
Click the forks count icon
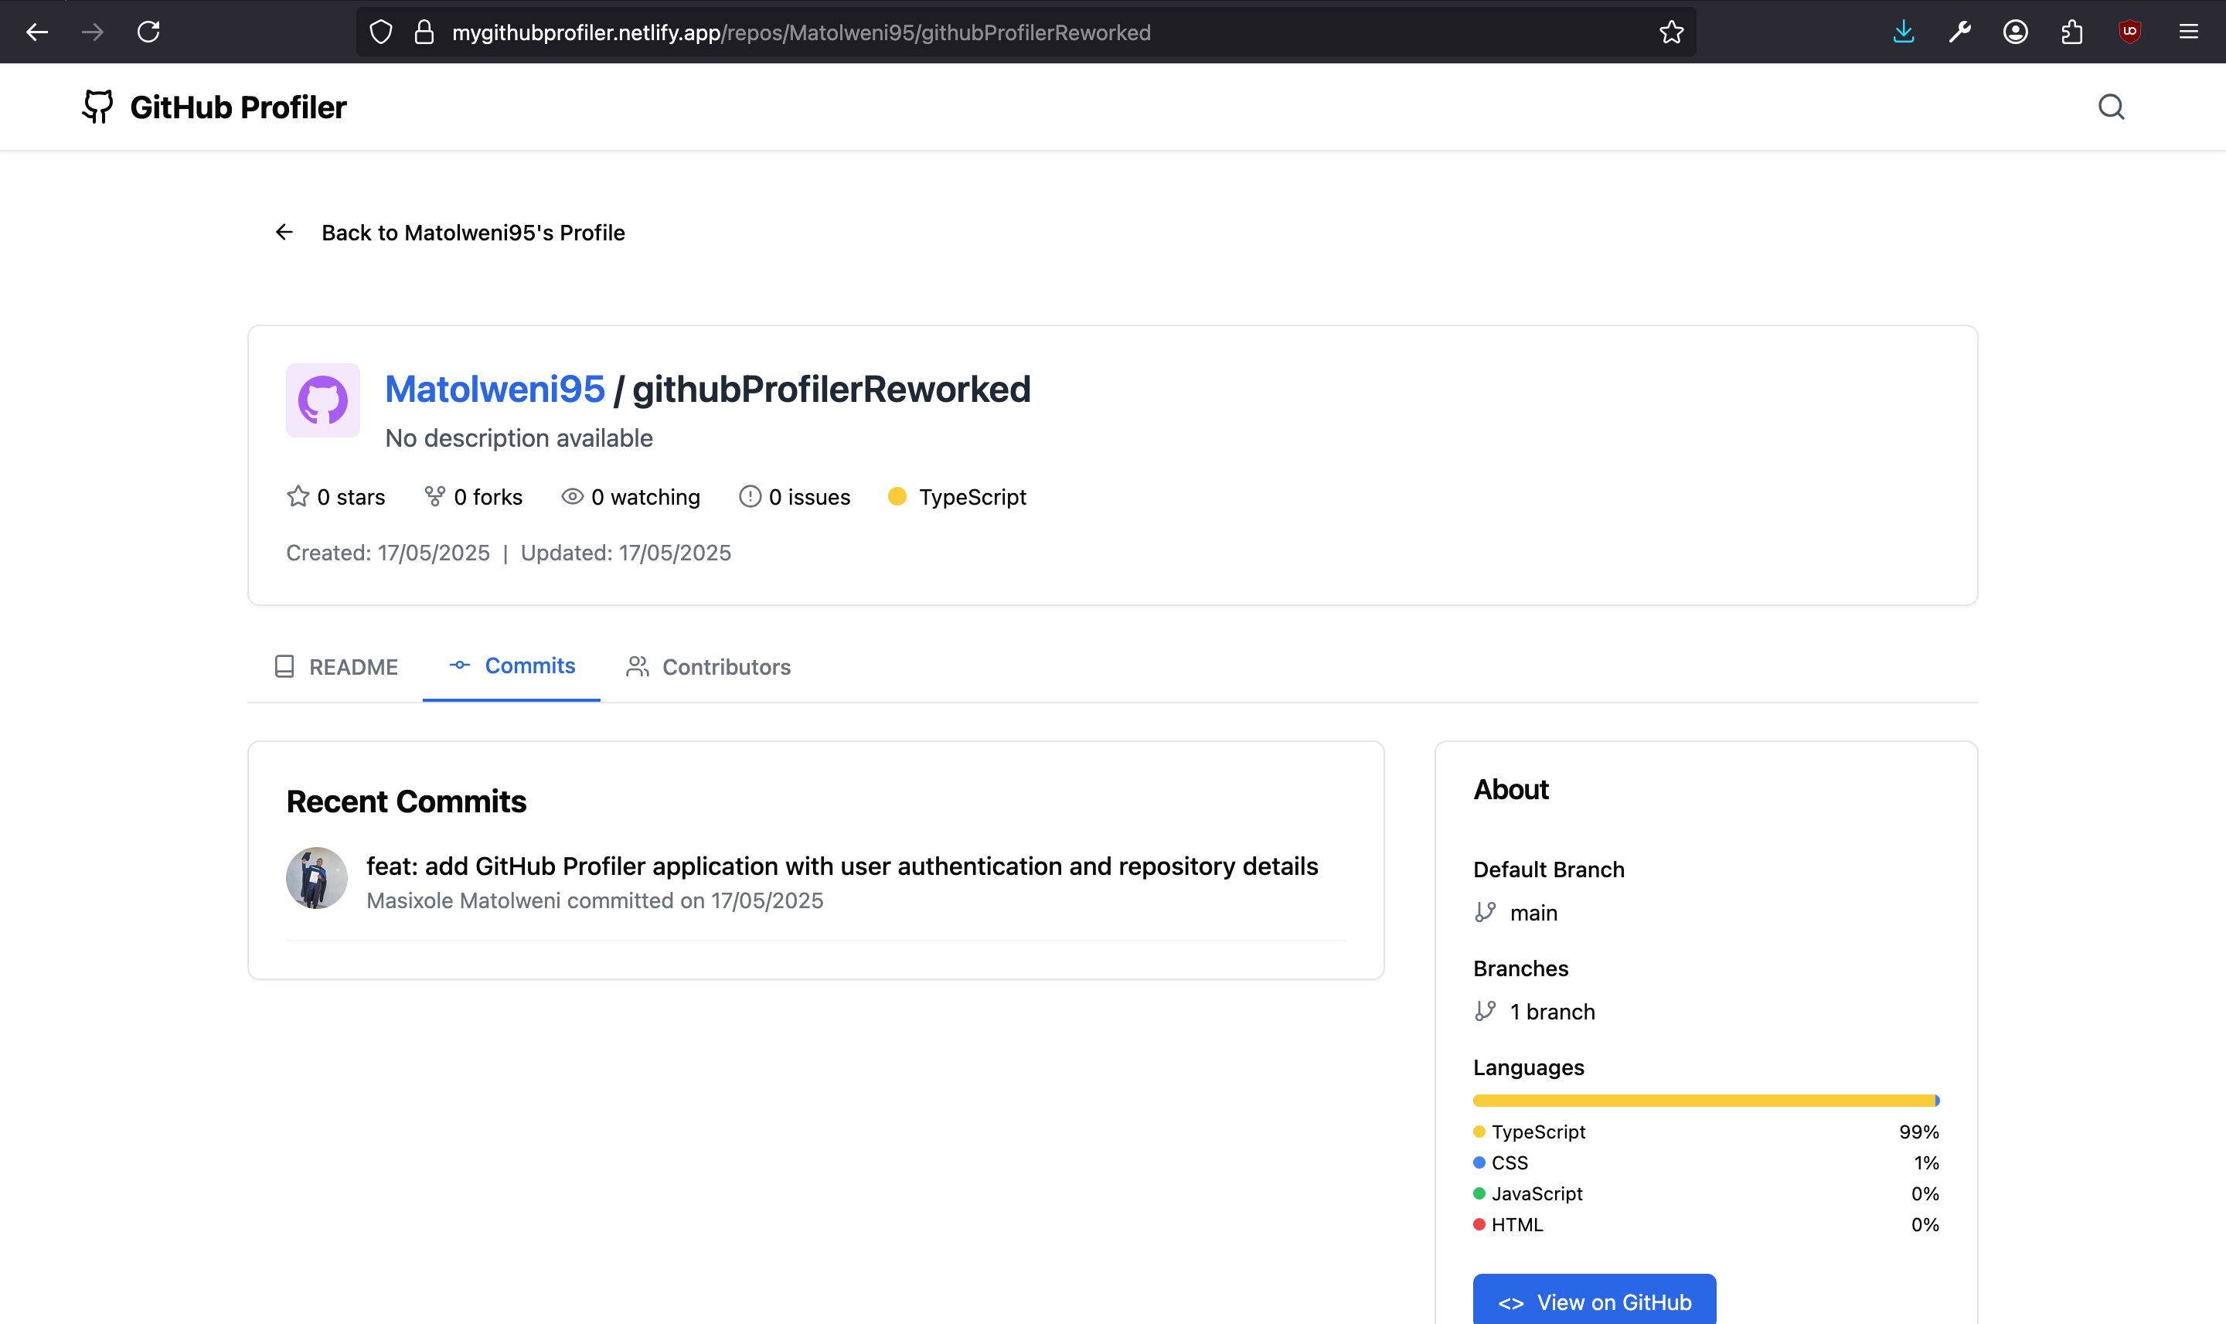pos(434,496)
